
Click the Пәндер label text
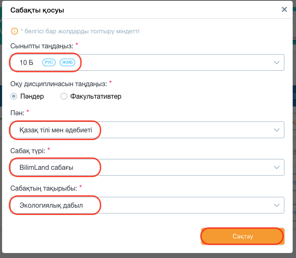coord(32,97)
